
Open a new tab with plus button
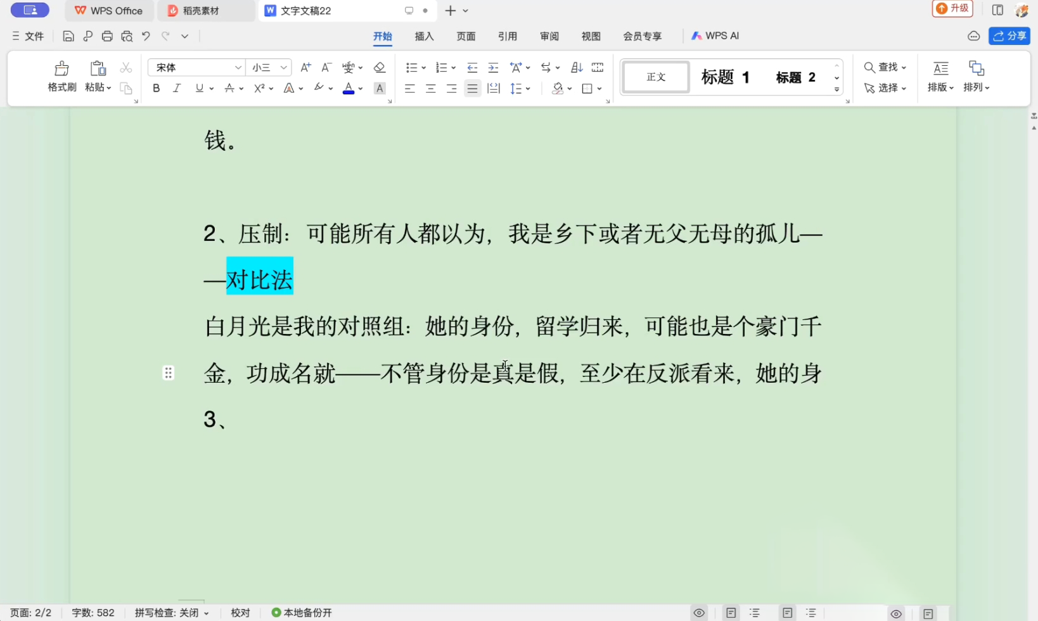pos(451,11)
